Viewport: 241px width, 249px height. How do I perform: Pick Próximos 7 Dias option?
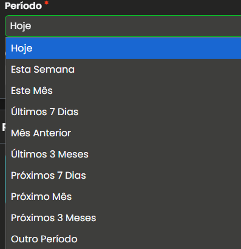pyautogui.click(x=123, y=176)
